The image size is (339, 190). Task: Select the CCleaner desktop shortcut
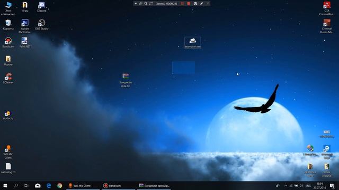(8, 79)
